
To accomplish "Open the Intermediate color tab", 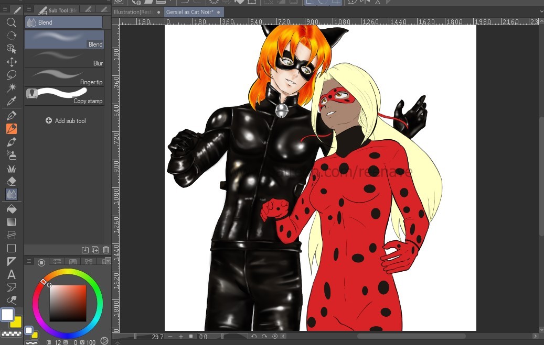I will (89, 262).
